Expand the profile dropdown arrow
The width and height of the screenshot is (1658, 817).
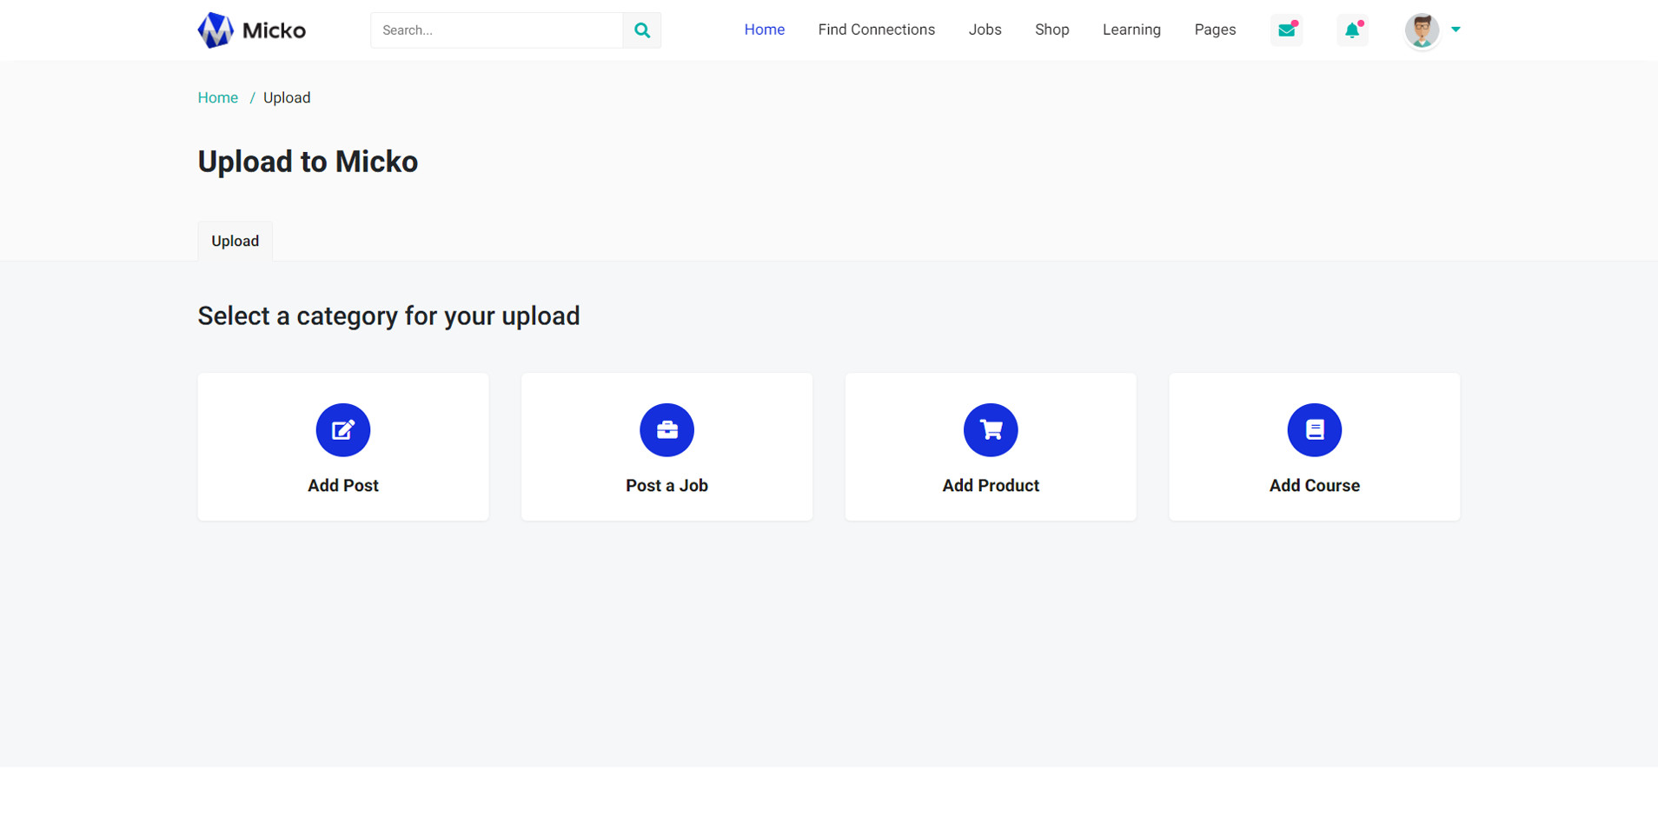click(1456, 30)
